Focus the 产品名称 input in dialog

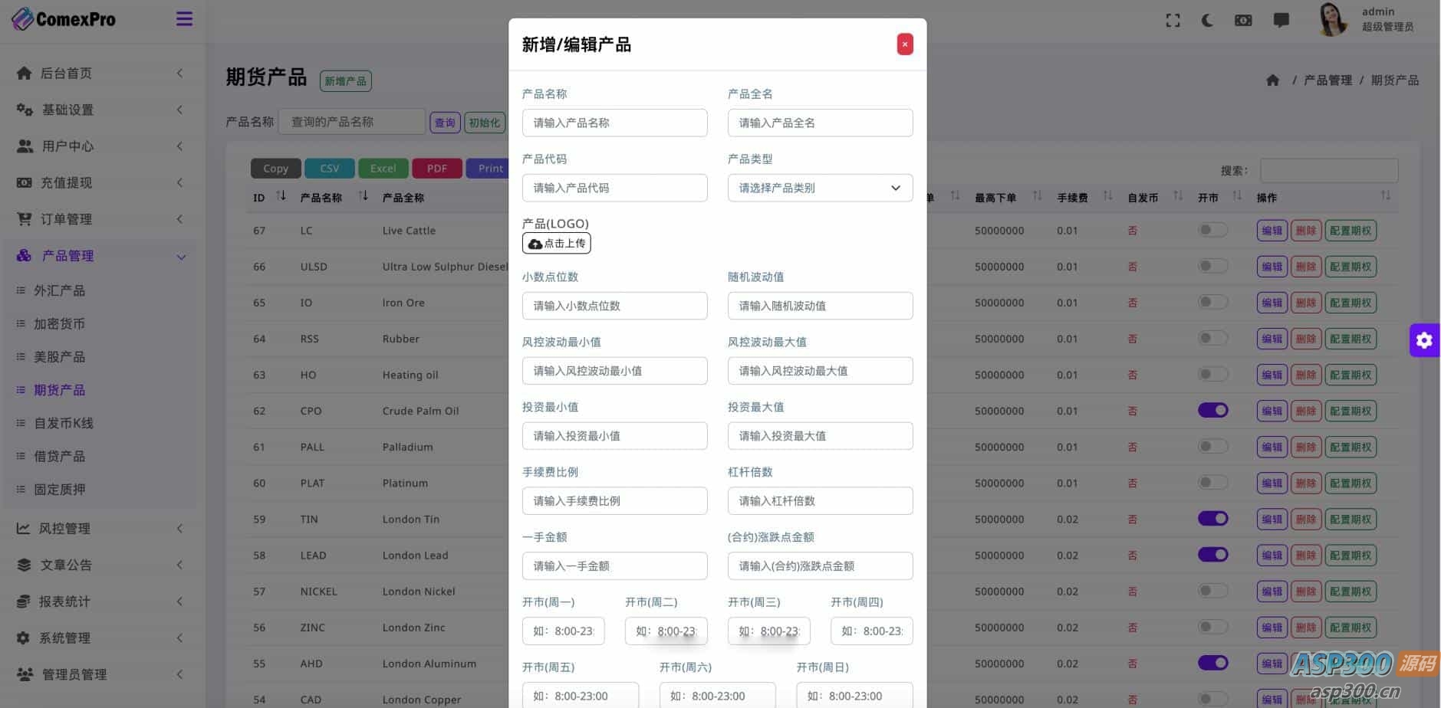614,123
